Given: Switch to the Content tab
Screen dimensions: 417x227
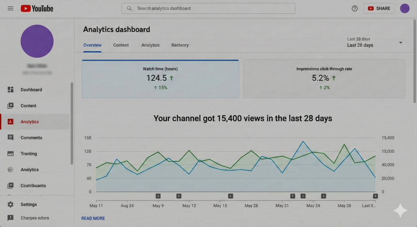Looking at the screenshot, I should (121, 45).
